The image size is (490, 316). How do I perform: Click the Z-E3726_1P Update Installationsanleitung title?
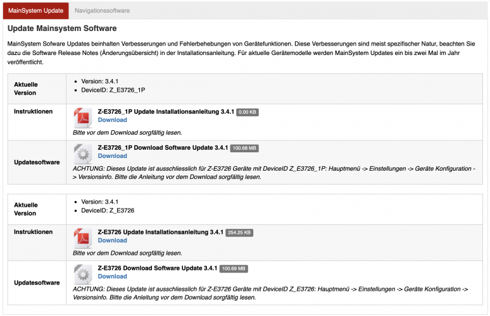[165, 112]
